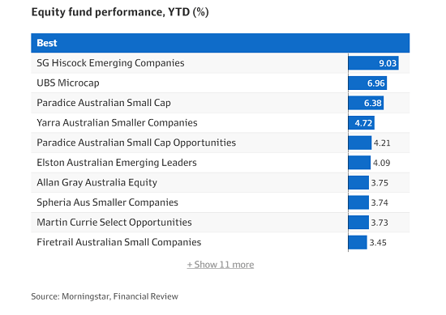
Task: Click the 6.38 performance bar
Action: [x=366, y=103]
